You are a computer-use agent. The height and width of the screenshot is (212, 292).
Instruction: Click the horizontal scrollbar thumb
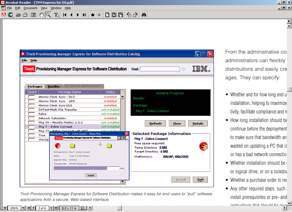[119, 208]
